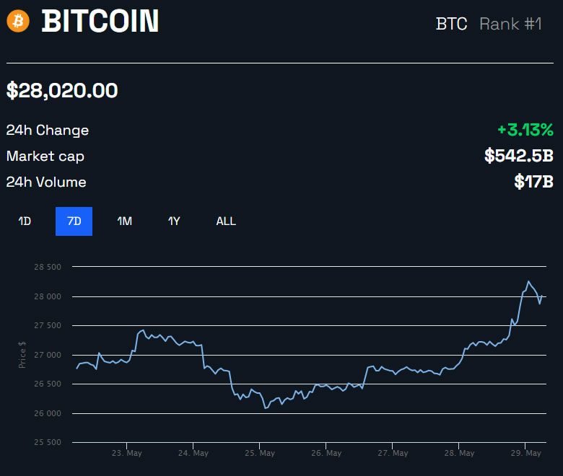
Task: Click the $28,020.00 current price
Action: point(62,91)
